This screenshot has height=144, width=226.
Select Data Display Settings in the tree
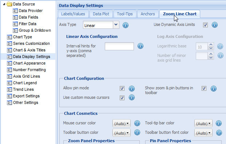tap(32, 57)
